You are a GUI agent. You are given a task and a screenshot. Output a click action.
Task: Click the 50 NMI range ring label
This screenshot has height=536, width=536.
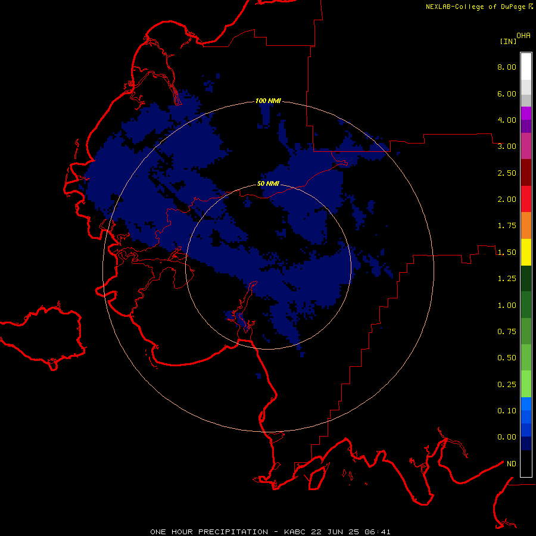(x=268, y=183)
